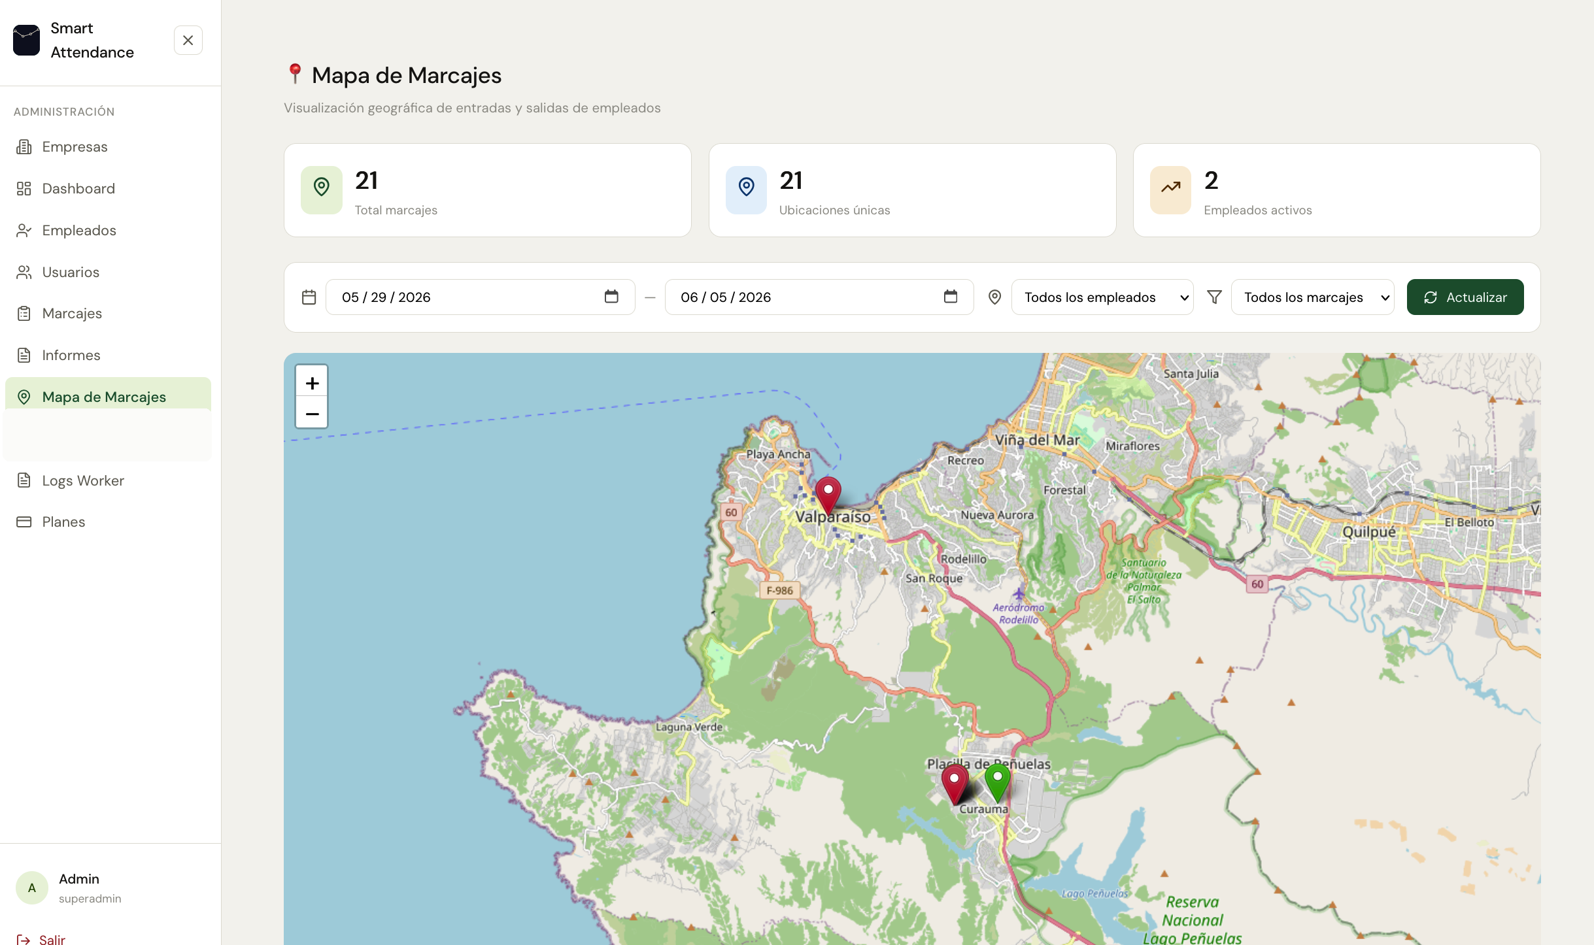Screen dimensions: 1594x945
Task: Open the Todos los marcajes dropdown
Action: pos(1313,297)
